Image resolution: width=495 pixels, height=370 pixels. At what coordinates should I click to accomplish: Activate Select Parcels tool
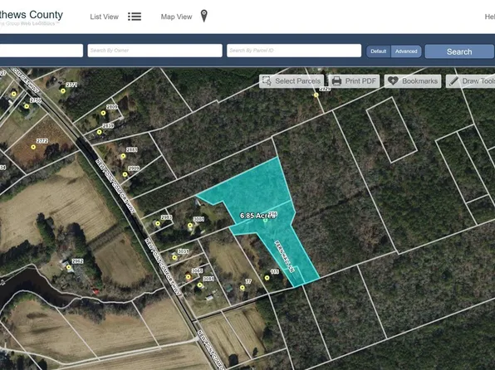(292, 81)
